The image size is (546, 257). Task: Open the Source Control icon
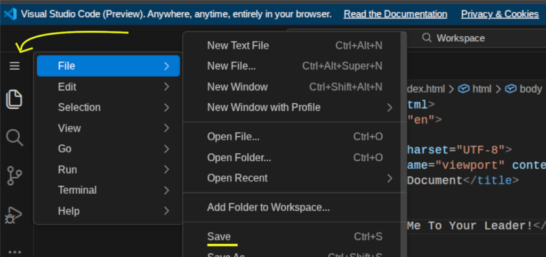tap(14, 176)
